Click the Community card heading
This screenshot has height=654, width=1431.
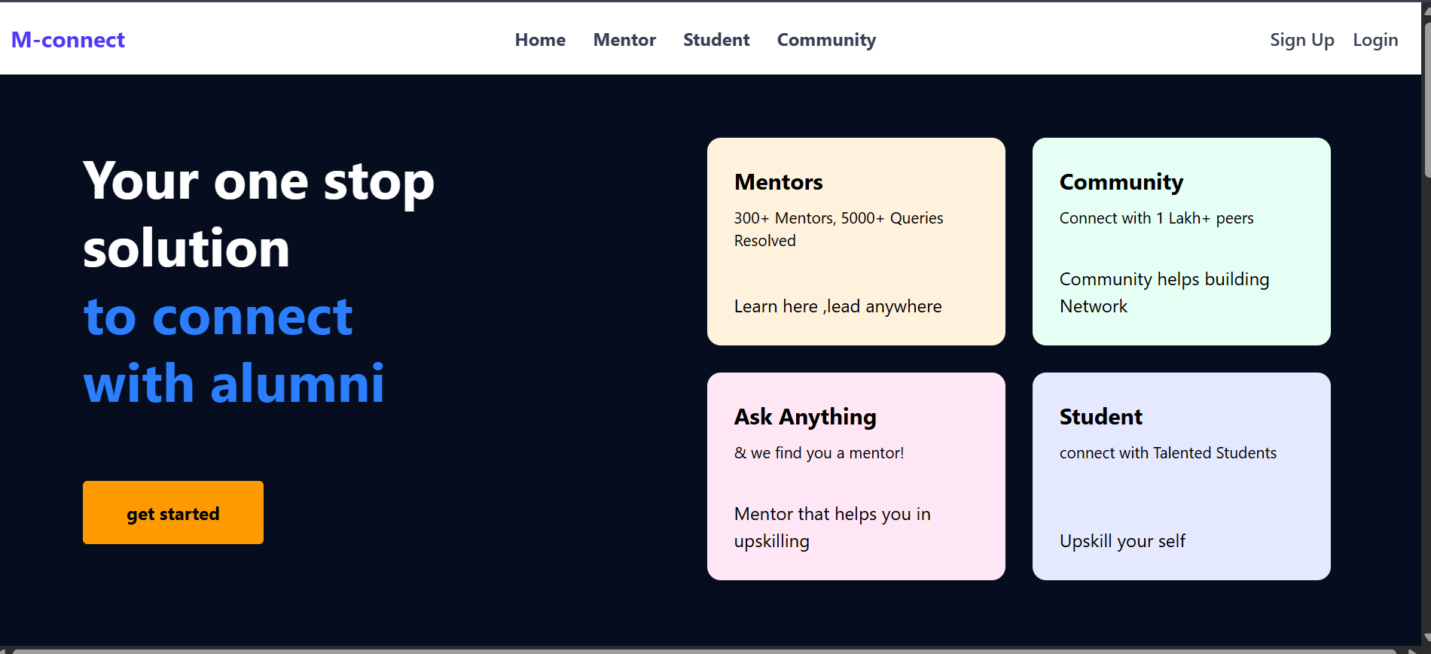[x=1121, y=182]
